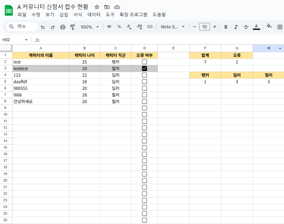Click the currency format ₩ button

(109, 27)
